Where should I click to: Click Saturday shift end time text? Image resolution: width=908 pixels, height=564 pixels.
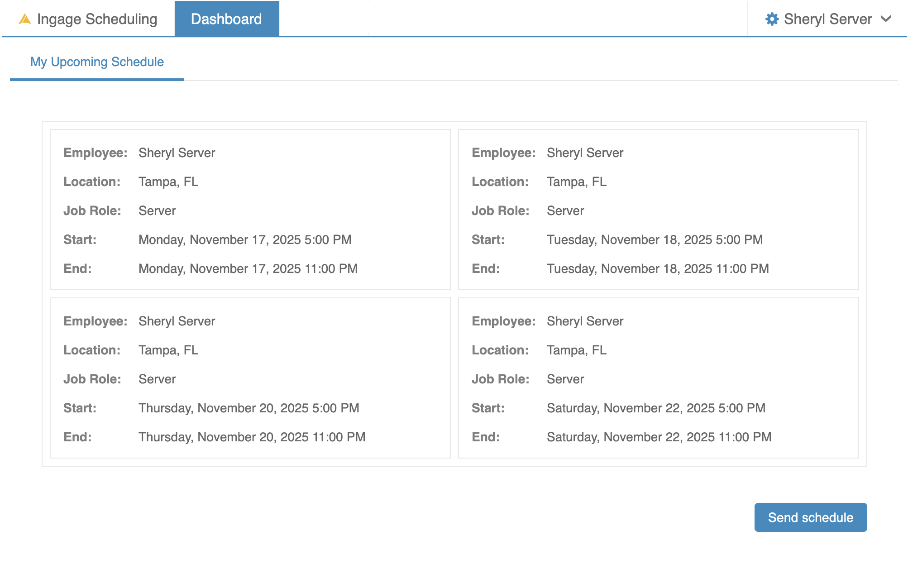tap(659, 437)
